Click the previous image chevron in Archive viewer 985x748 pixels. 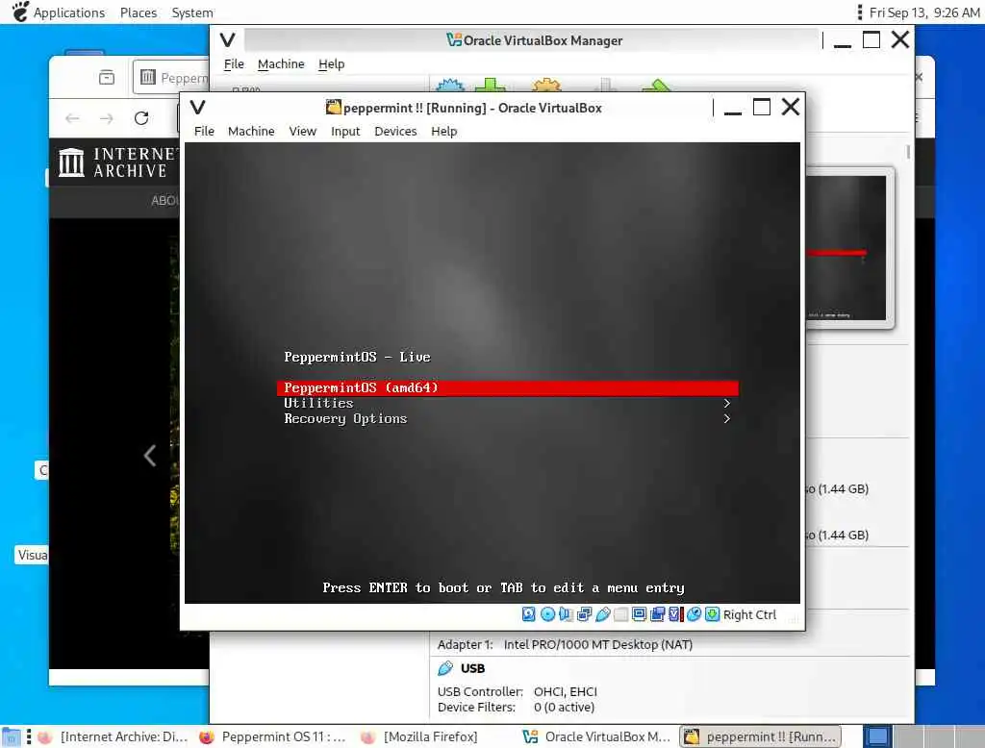pyautogui.click(x=150, y=456)
